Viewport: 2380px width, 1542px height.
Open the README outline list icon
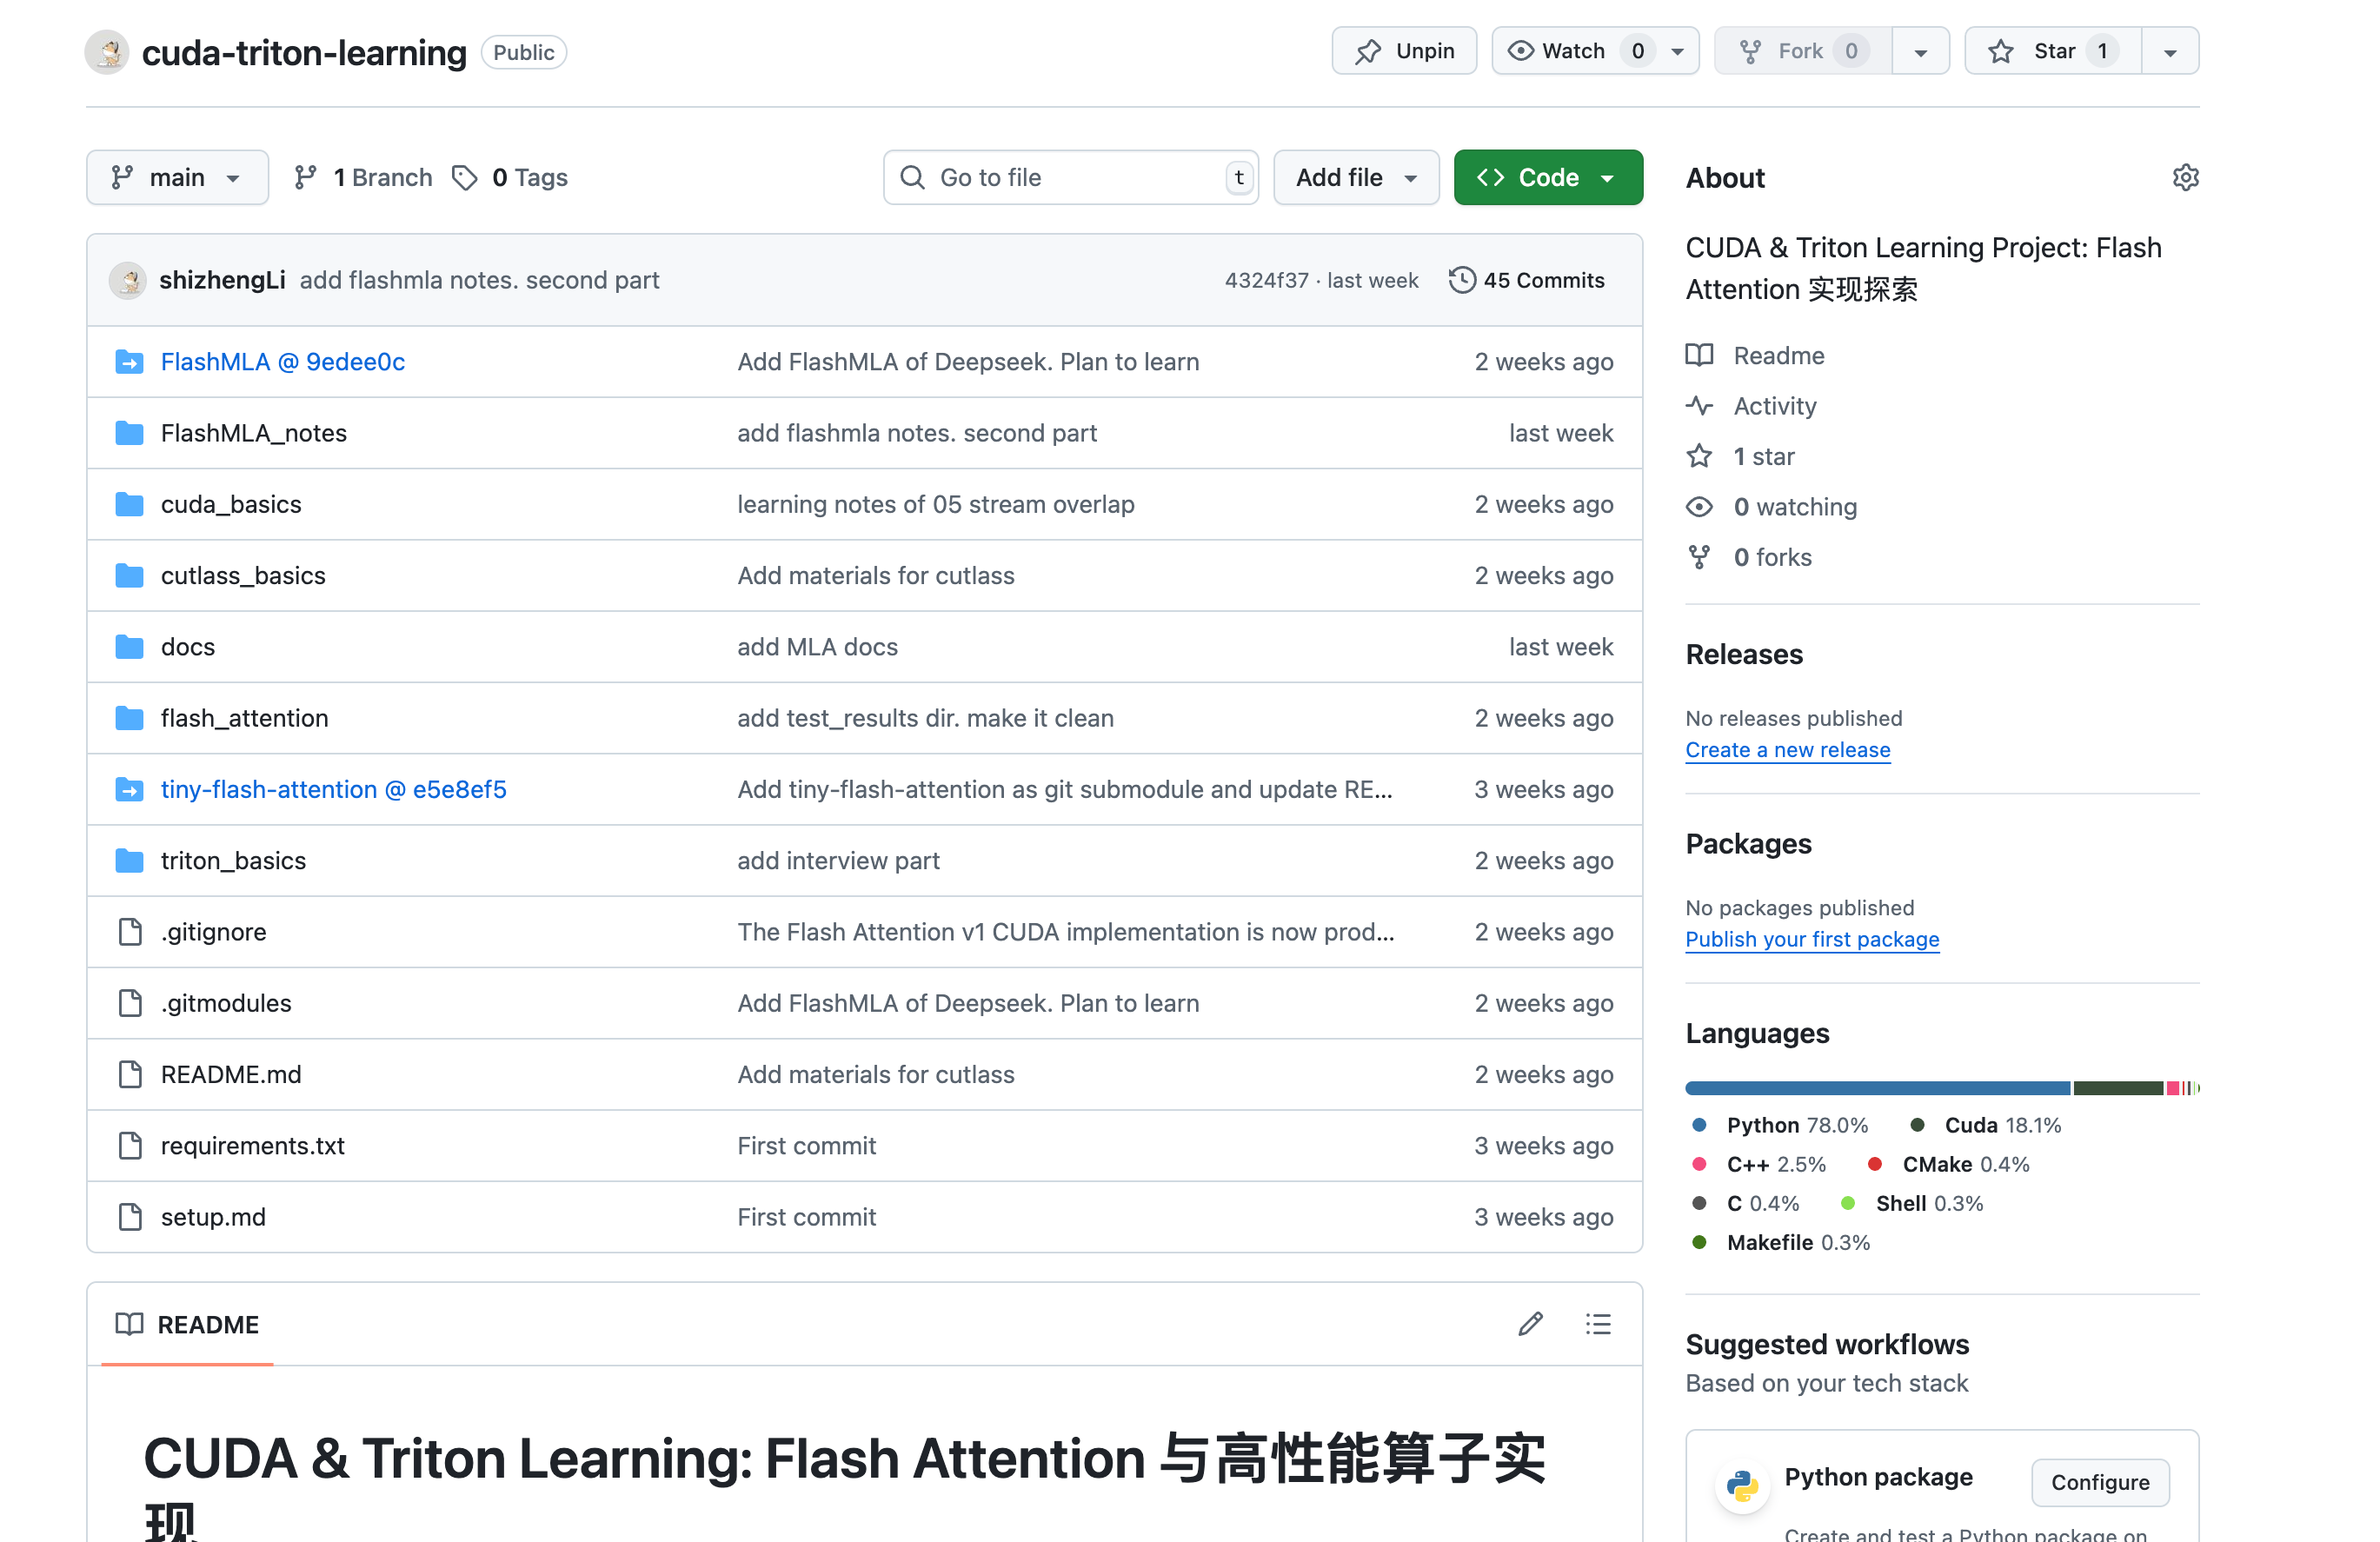(1598, 1324)
